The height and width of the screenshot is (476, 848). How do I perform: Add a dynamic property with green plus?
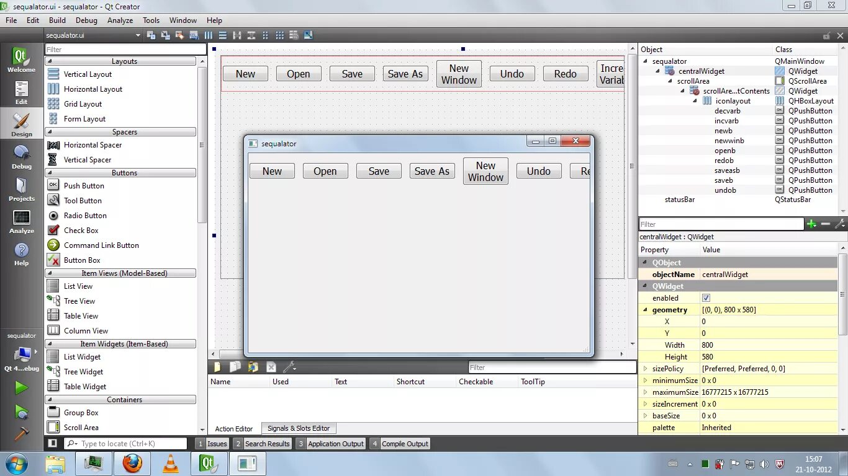click(811, 224)
